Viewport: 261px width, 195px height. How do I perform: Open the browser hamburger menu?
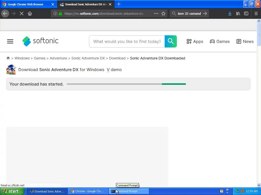(256, 13)
